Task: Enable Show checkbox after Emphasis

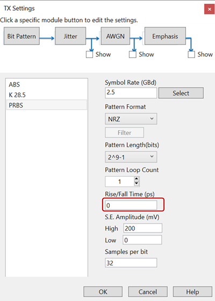Action: (191, 54)
